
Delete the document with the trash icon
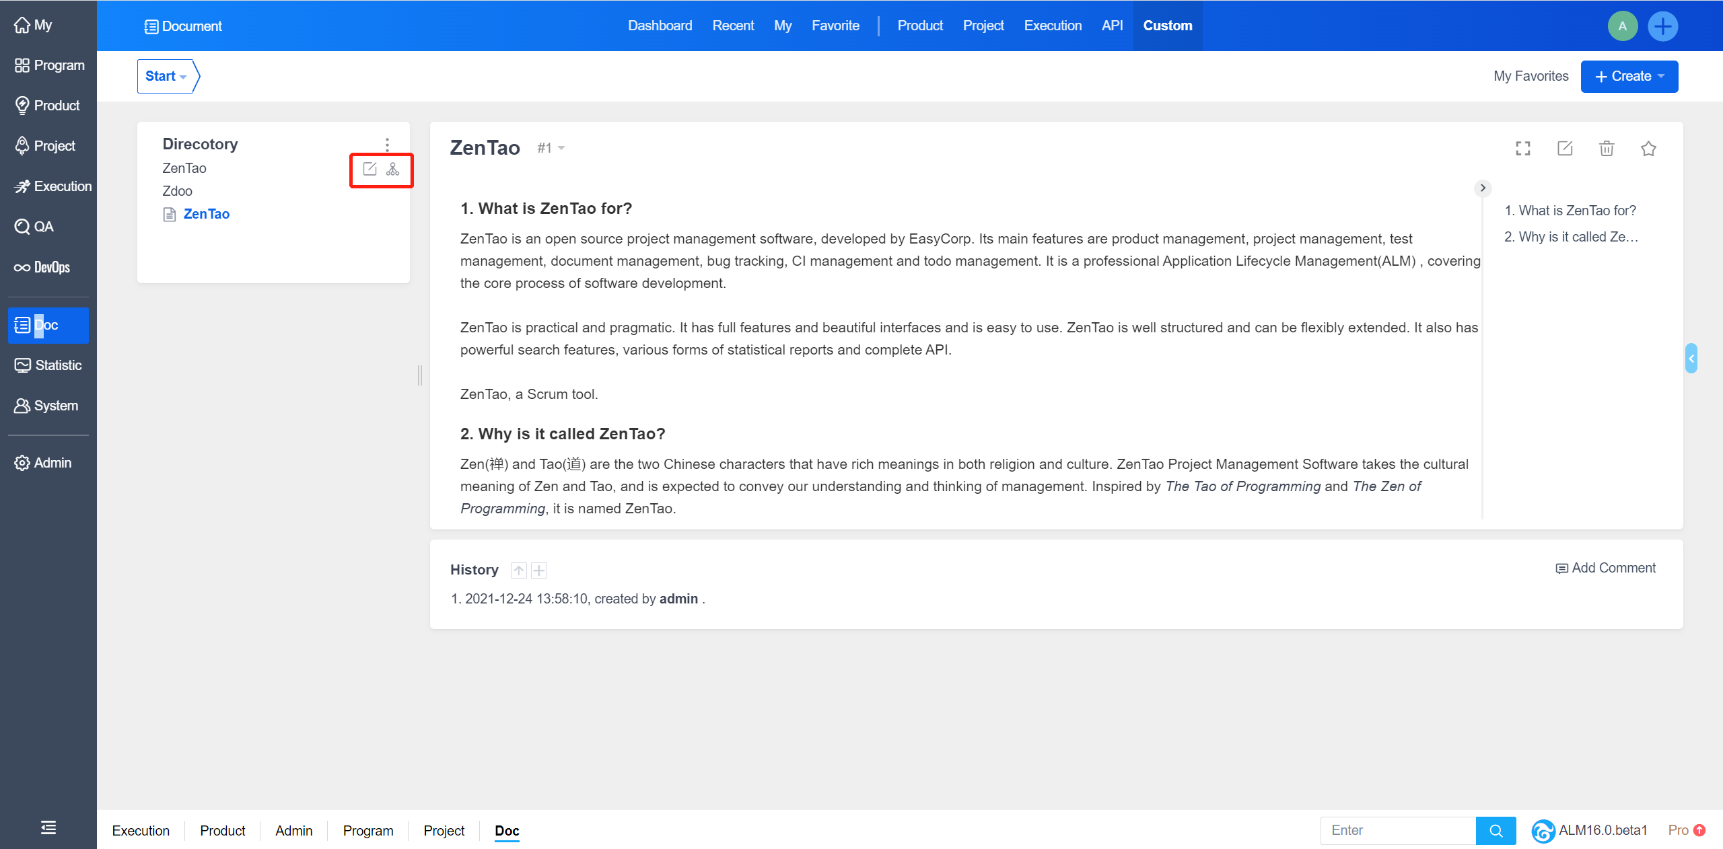[1607, 148]
